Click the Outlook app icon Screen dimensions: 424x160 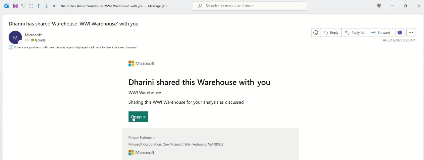(x=7, y=6)
